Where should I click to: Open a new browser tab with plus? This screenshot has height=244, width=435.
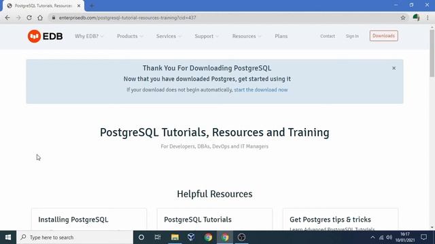(x=92, y=5)
